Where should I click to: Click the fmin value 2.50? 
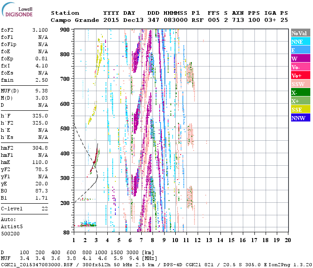(42, 80)
